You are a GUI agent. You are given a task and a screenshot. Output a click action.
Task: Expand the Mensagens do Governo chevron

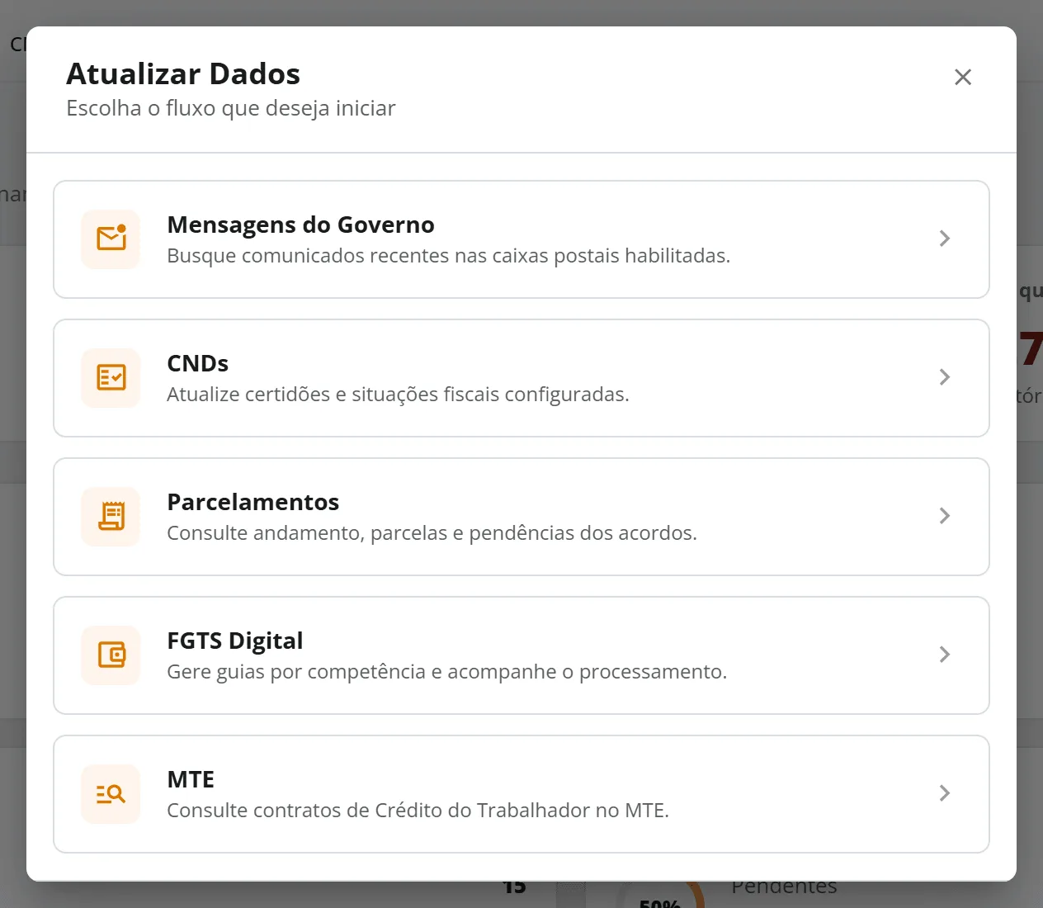(x=945, y=239)
